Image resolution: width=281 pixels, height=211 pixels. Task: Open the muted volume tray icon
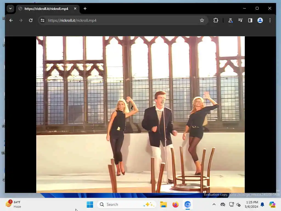238,204
